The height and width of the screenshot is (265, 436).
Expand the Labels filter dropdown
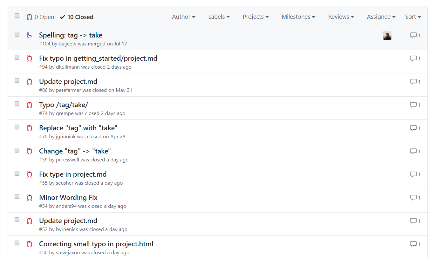219,17
